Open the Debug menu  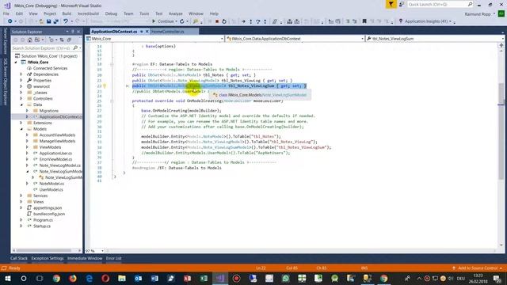pos(111,13)
